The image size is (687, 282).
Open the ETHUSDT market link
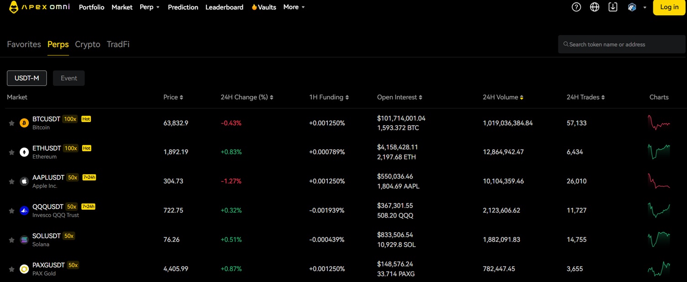coord(47,148)
